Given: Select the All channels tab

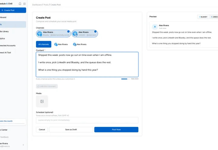Looking at the screenshot, I should (44, 44).
